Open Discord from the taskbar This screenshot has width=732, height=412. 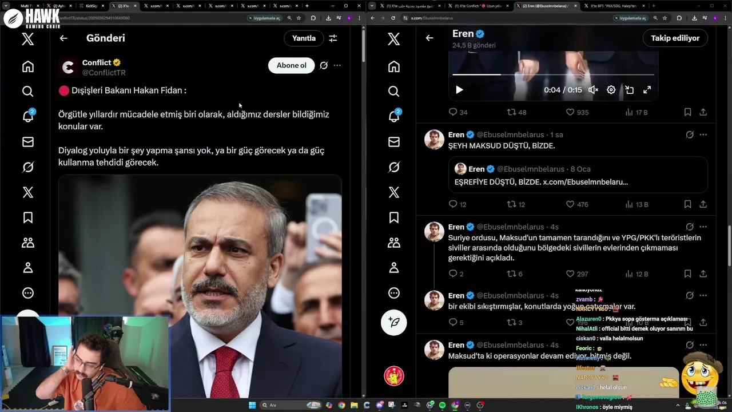379,405
